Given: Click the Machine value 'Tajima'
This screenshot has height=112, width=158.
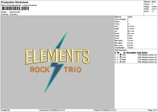Looking at the screenshot, I should point(130,17).
